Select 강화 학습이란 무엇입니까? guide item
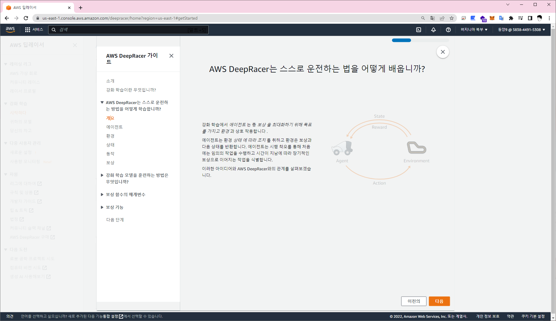 point(131,90)
